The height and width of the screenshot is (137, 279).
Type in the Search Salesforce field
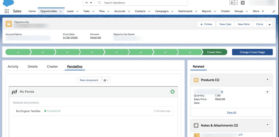click(x=141, y=3)
